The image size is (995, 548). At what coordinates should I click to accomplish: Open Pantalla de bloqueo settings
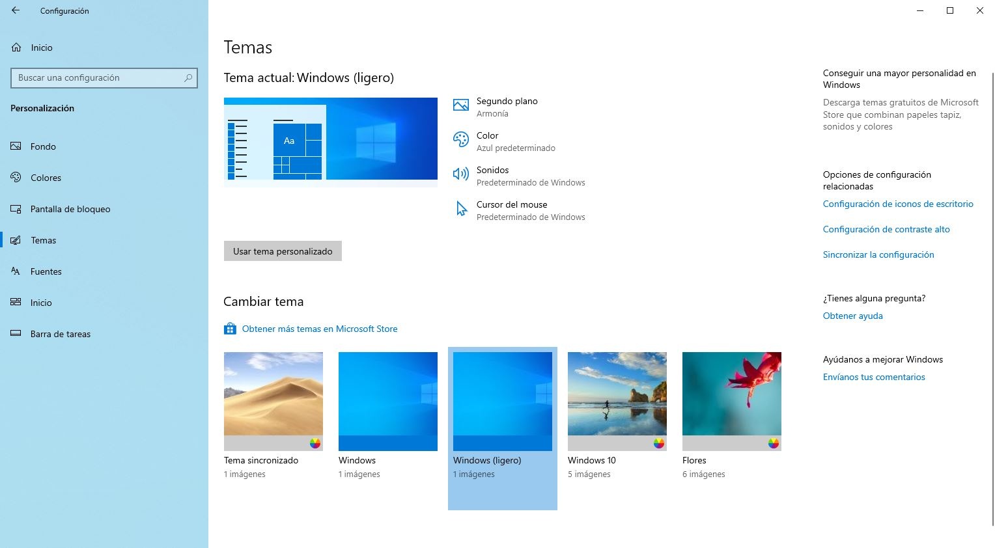[104, 209]
